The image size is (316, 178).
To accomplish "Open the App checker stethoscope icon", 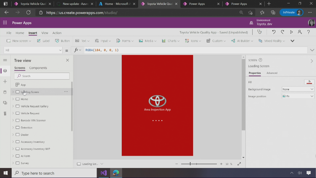I will click(x=260, y=32).
